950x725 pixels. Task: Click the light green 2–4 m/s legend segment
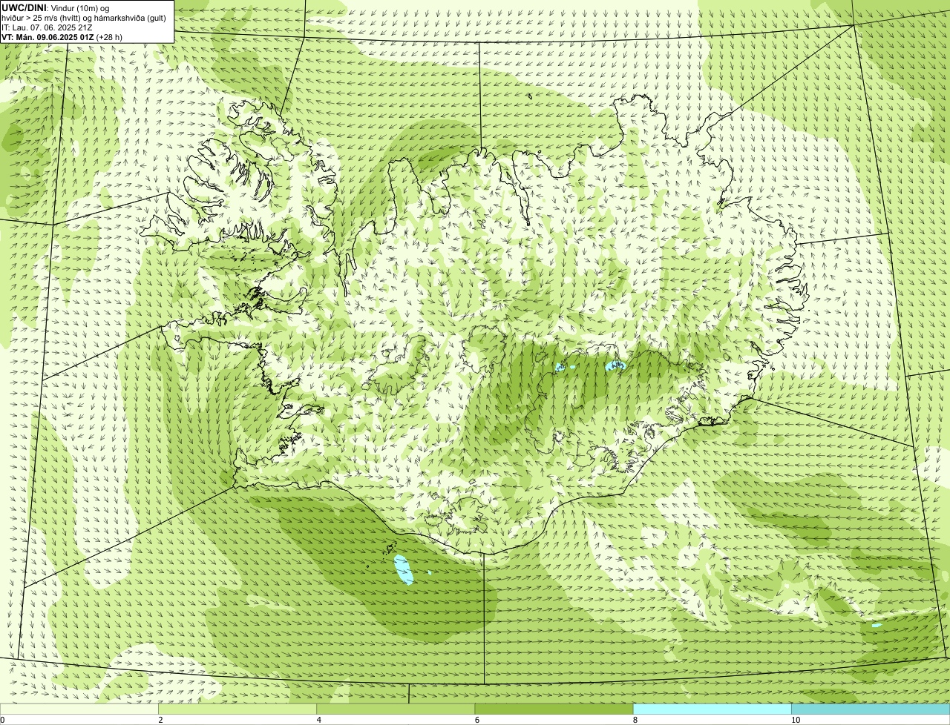pos(237,709)
